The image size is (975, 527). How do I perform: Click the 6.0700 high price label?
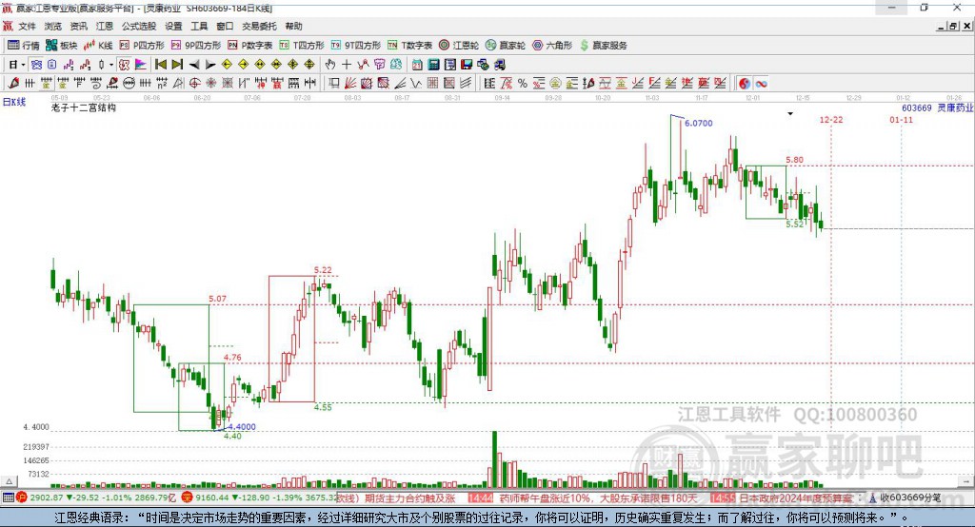coord(698,123)
